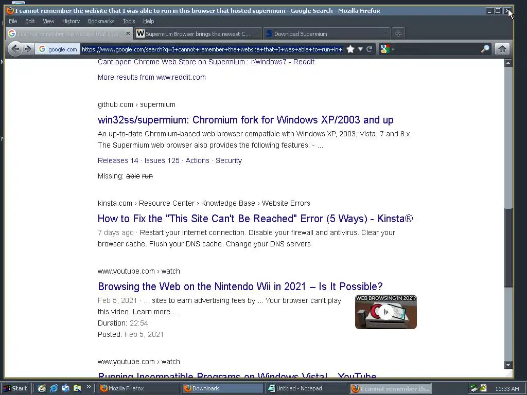Screen dimensions: 527x395
Task: Click the first Quick Launch icon beside Start
Action: [x=42, y=388]
